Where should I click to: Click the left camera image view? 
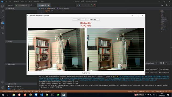click(x=56, y=50)
